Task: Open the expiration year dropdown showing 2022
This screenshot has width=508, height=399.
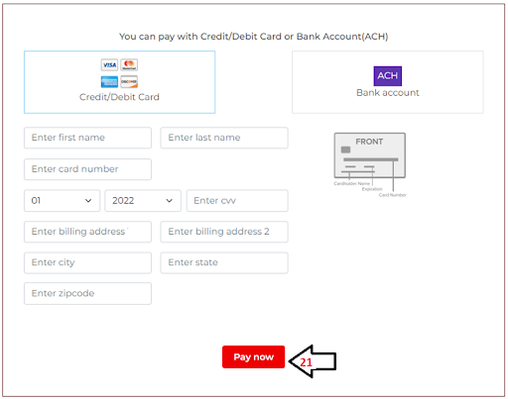Action: click(x=143, y=201)
